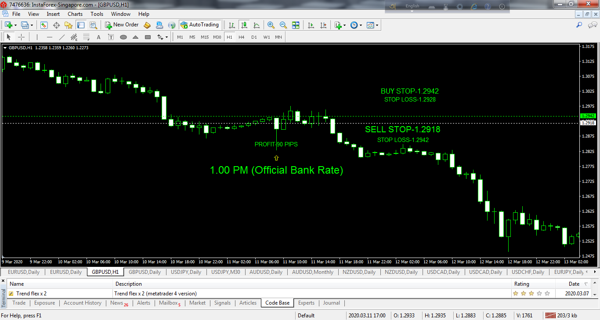600x320 pixels.
Task: Switch timeframe to D1
Action: pos(254,37)
